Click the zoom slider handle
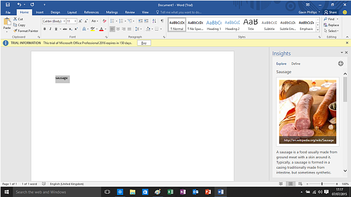The width and height of the screenshot is (351, 197). coord(322,184)
